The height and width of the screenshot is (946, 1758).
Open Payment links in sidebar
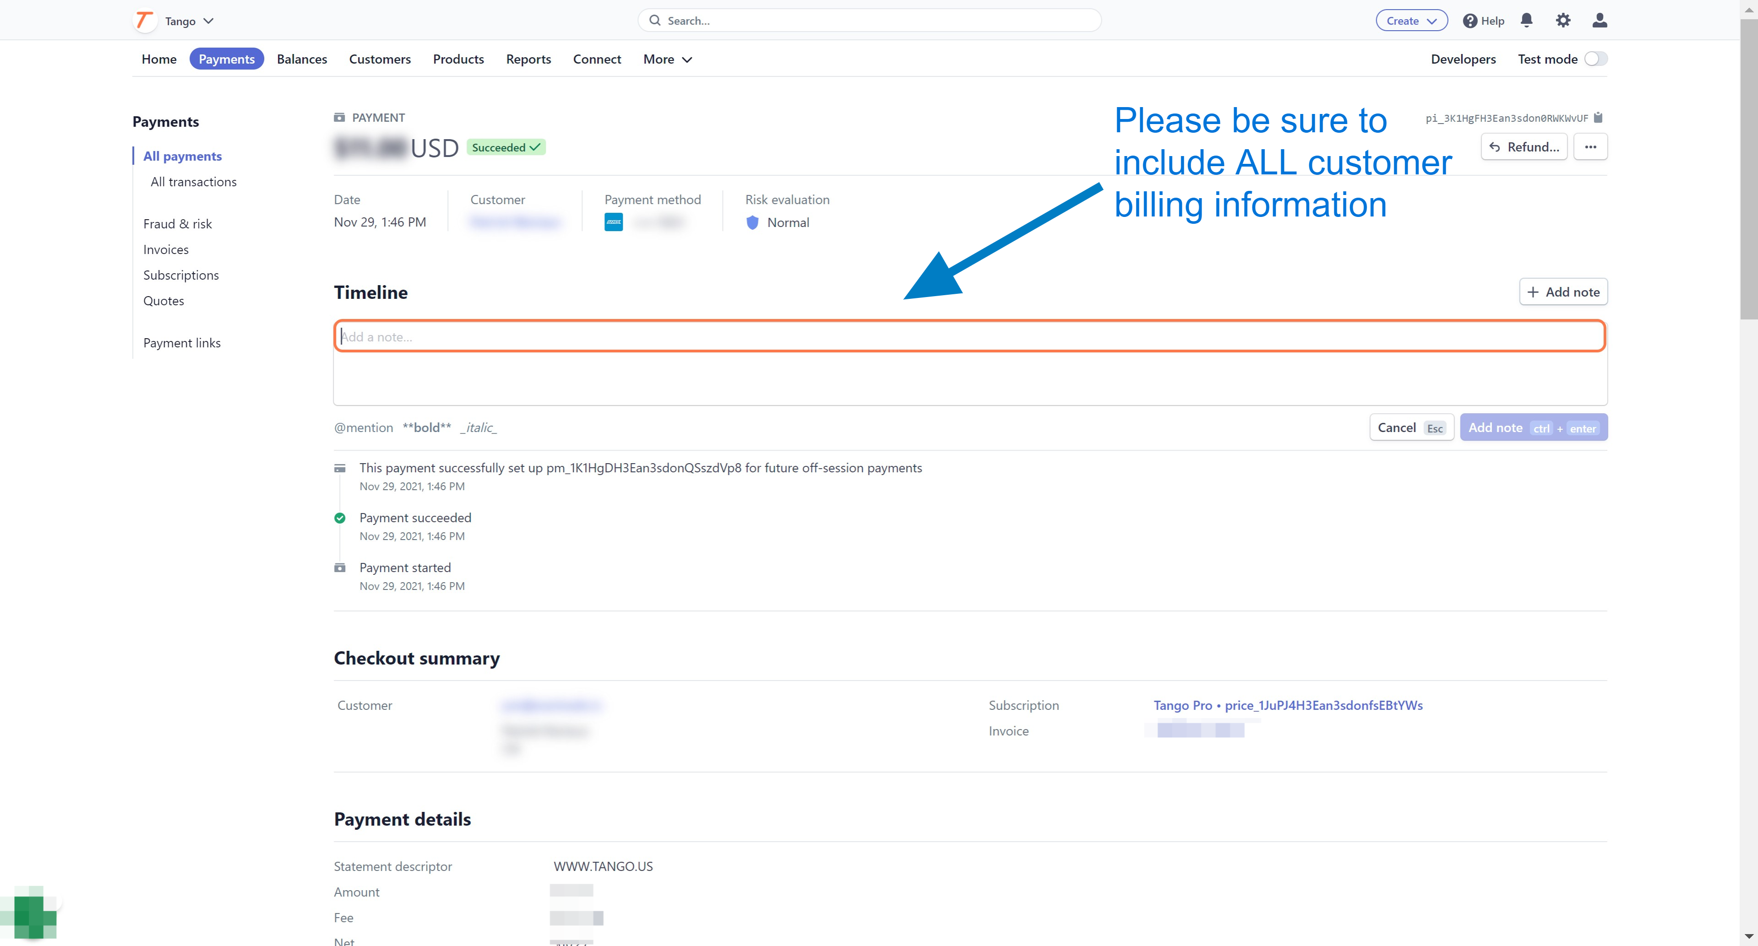181,343
